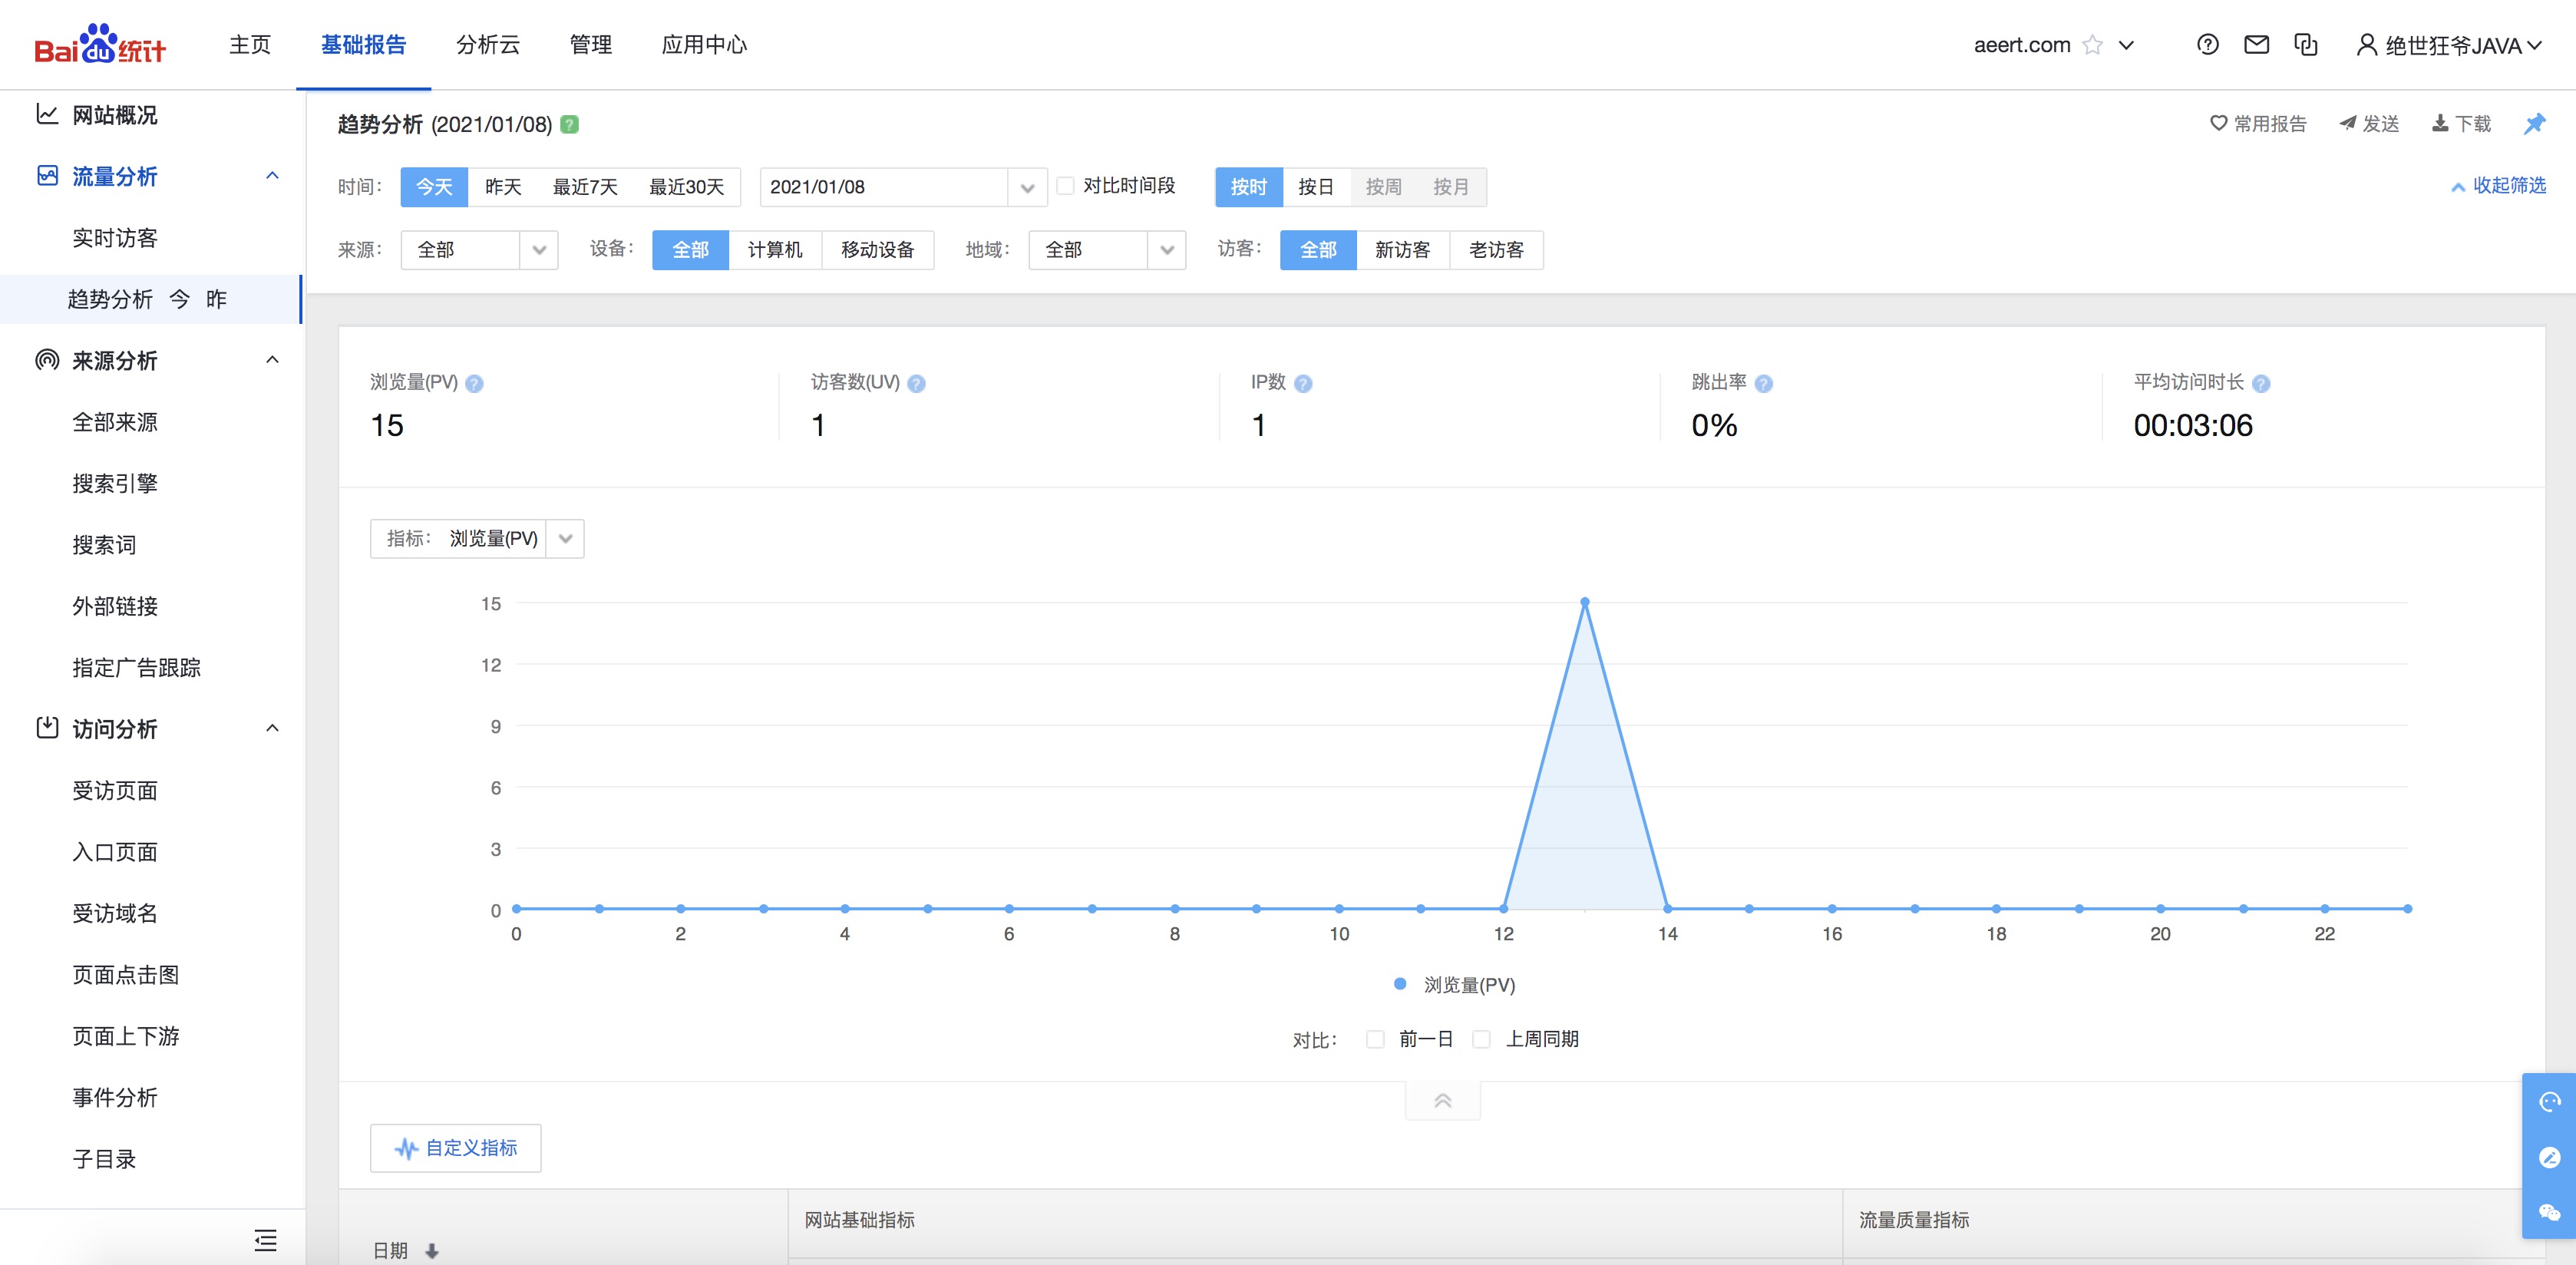Click the star icon next to aeert.com
The image size is (2576, 1265).
pos(2092,45)
